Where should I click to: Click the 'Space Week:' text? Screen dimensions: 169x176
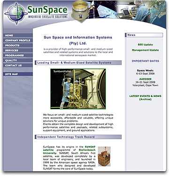[x=146, y=71]
